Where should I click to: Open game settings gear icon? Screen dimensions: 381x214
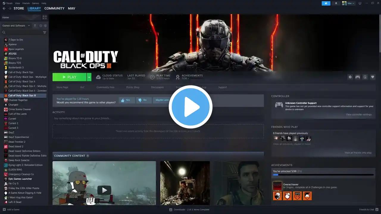coord(350,77)
